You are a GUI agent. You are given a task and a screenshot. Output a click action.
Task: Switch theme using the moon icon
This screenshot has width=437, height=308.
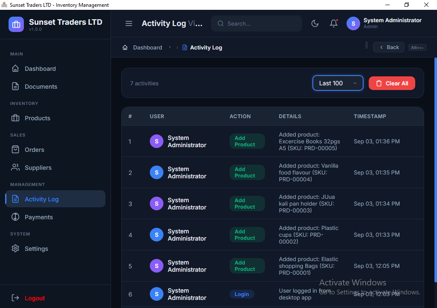[x=315, y=23]
